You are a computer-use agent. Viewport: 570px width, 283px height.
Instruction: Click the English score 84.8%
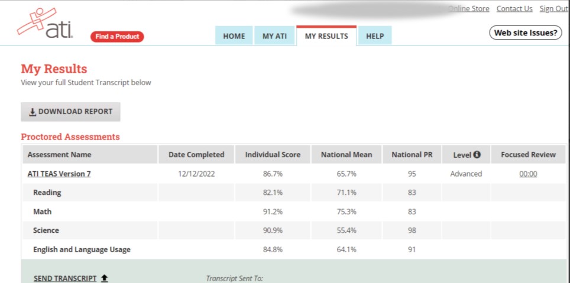pyautogui.click(x=273, y=249)
